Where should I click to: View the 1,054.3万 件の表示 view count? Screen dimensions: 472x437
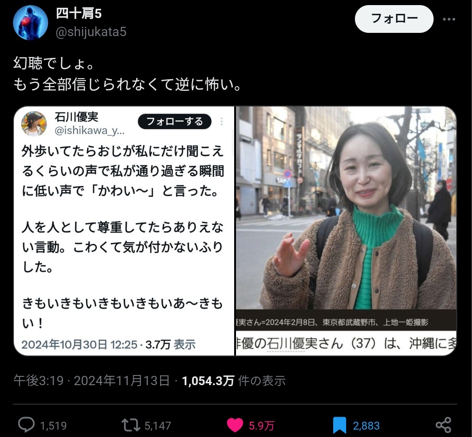[x=234, y=381]
